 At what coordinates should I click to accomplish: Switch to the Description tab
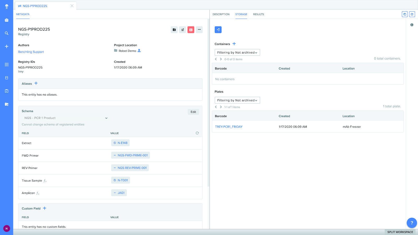221,14
